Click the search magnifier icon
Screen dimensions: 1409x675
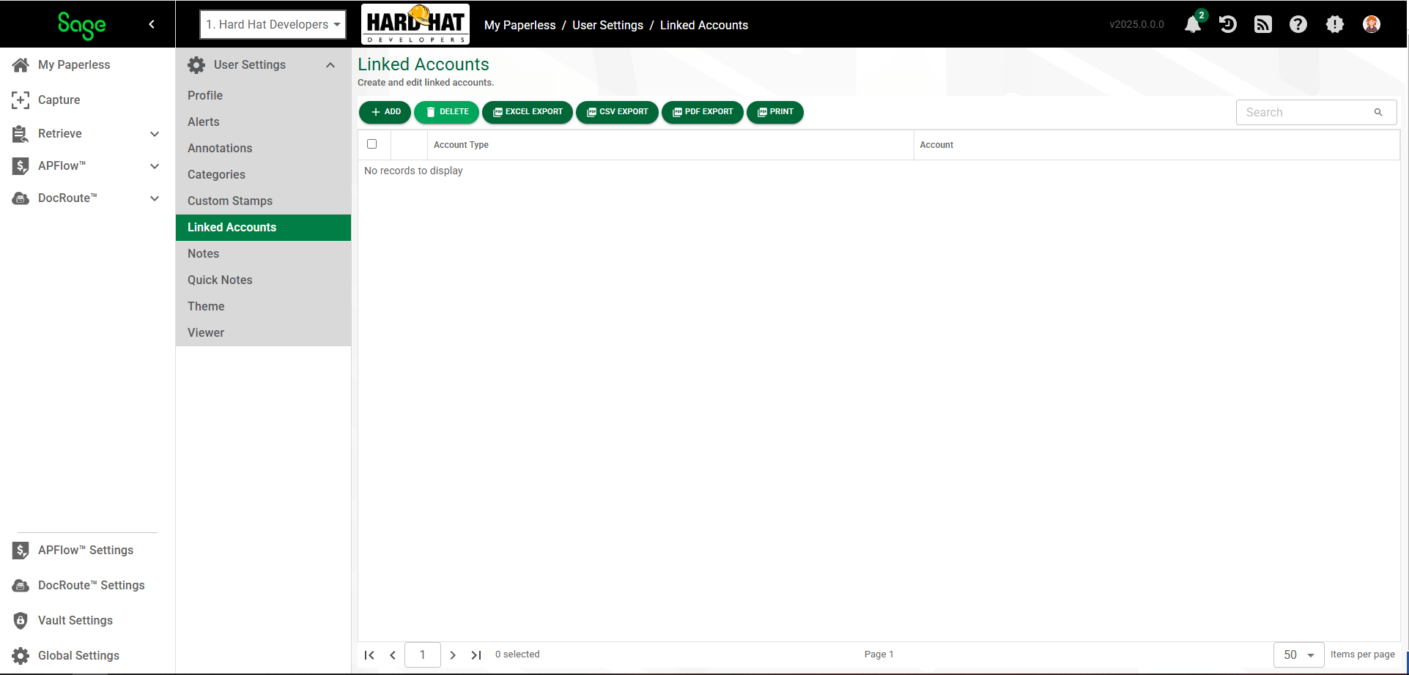(1378, 112)
